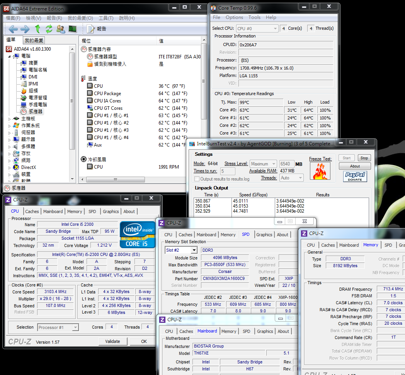Image resolution: width=405 pixels, height=375 pixels.
Task: Click the AIDA64 forward arrow toolbar icon
Action: point(25,29)
